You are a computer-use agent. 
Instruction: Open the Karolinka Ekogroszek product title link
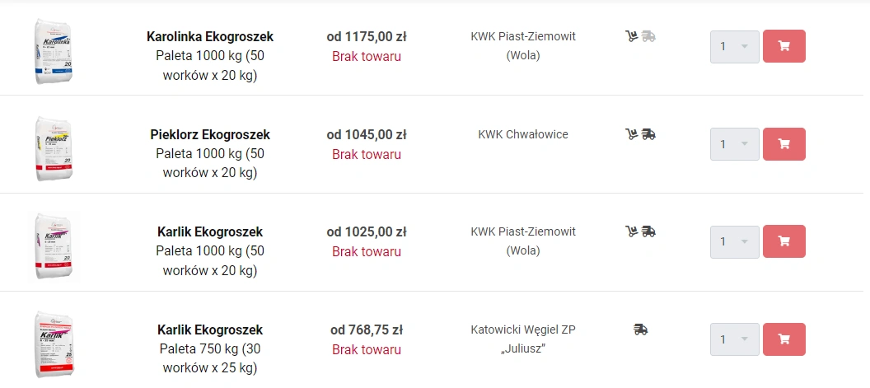click(x=210, y=37)
